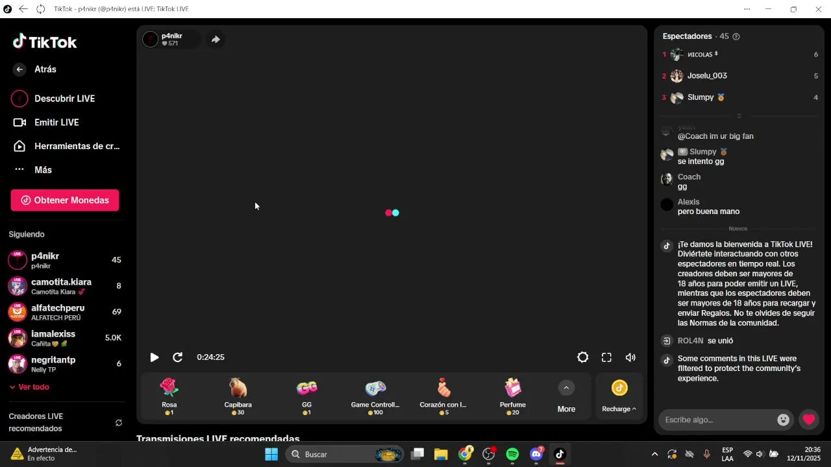This screenshot has height=467, width=831.
Task: Reload the live stream
Action: [x=177, y=357]
